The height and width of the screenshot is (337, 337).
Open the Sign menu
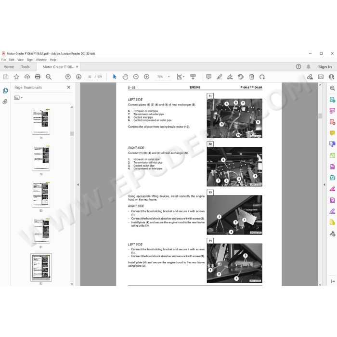(x=30, y=60)
